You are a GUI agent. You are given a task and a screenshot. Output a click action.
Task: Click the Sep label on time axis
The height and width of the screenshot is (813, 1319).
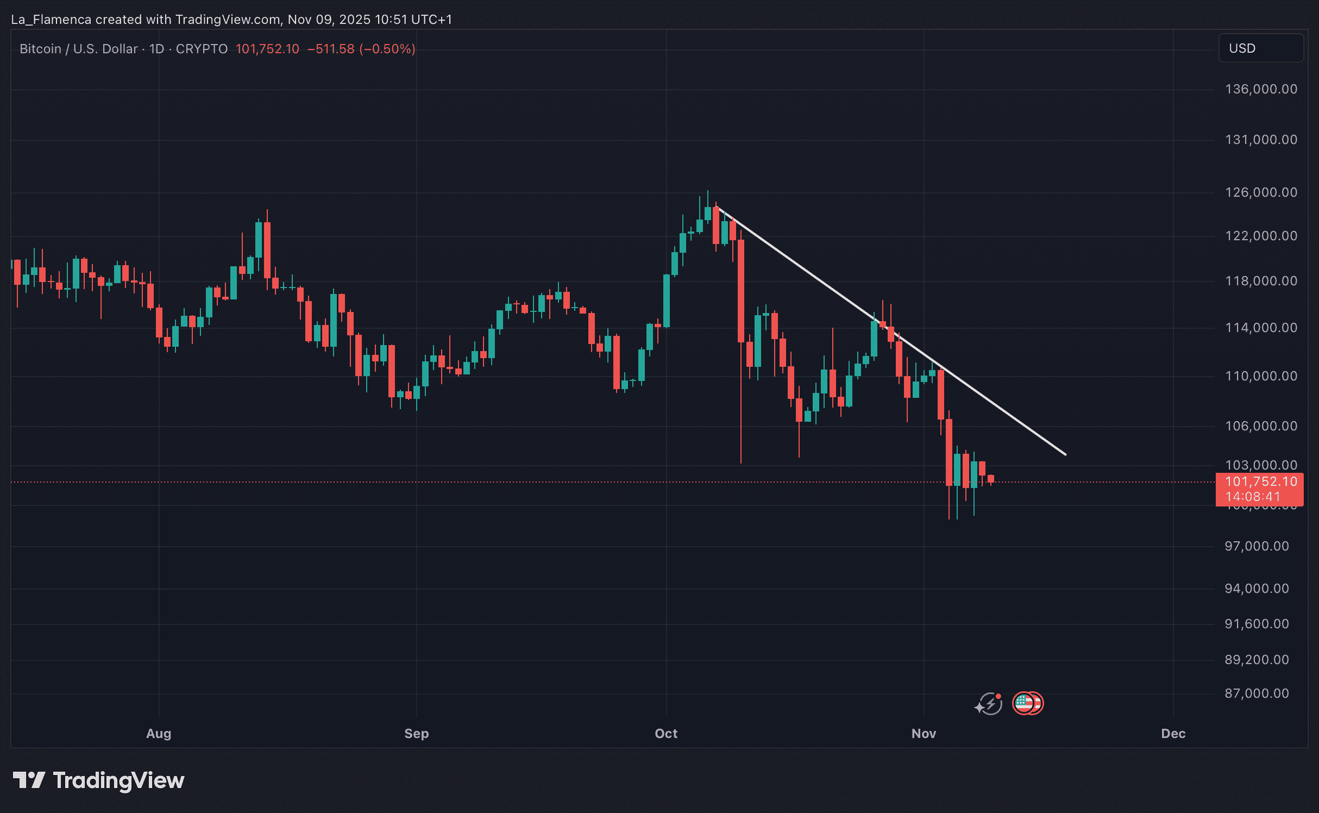[417, 734]
